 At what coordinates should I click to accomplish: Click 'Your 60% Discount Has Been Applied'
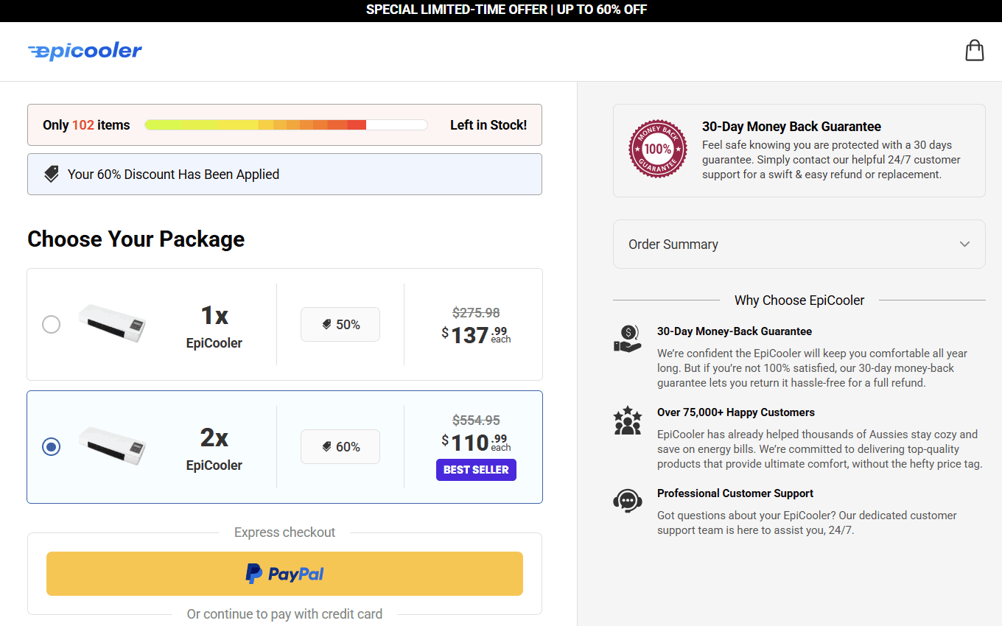click(x=173, y=175)
